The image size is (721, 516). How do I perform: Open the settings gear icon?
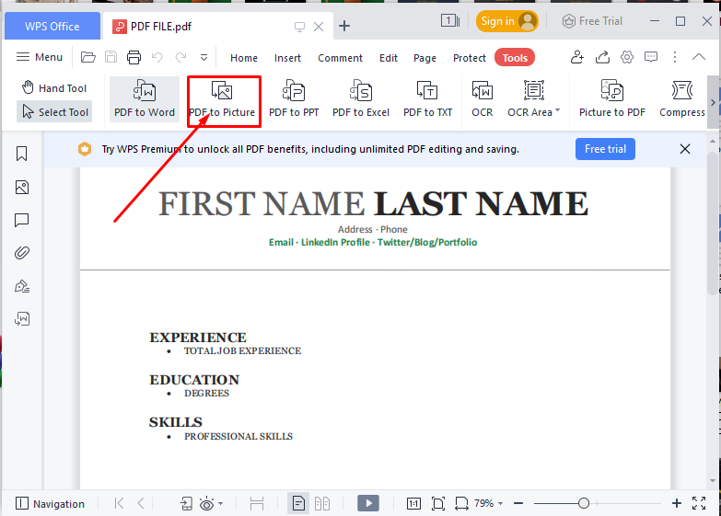(627, 57)
